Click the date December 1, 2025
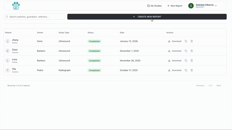Image resolution: width=232 pixels, height=130 pixels. (x=129, y=51)
